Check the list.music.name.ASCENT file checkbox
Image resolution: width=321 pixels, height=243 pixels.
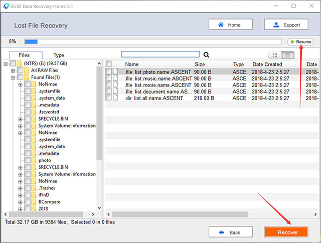pos(108,78)
